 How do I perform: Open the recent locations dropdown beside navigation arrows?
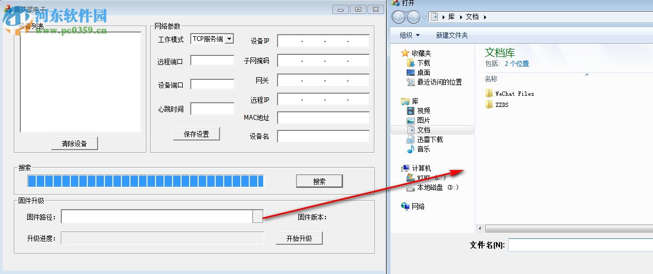(424, 17)
